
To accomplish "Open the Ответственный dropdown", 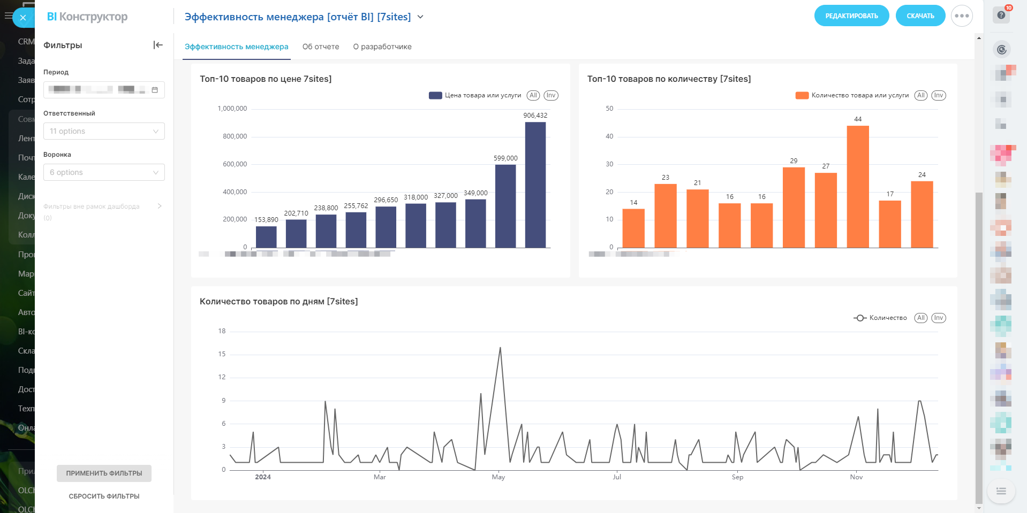I will [x=104, y=131].
